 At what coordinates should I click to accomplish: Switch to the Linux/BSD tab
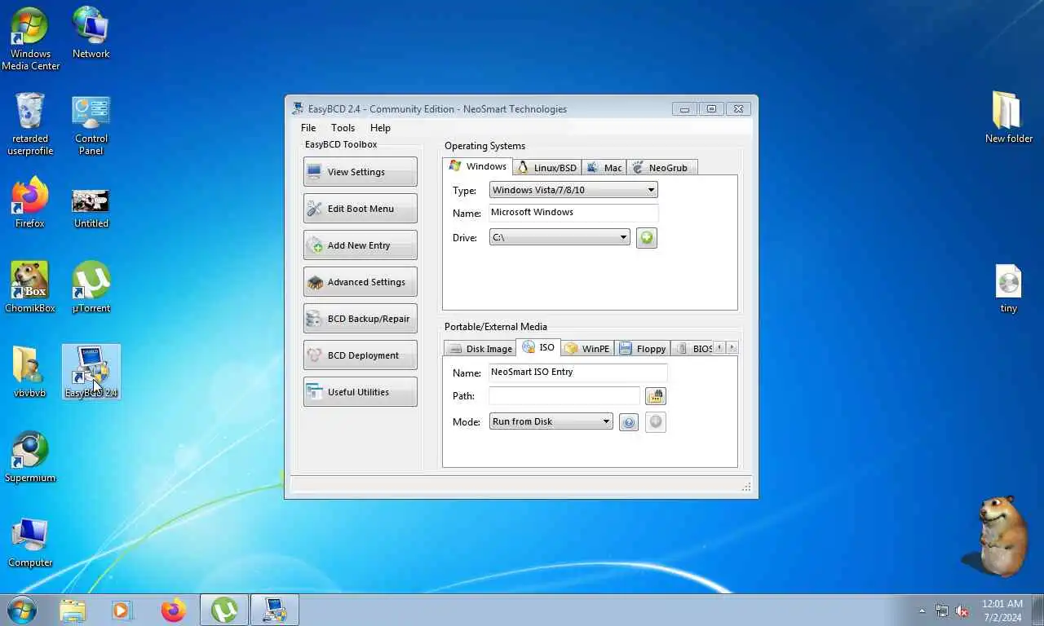(x=547, y=168)
